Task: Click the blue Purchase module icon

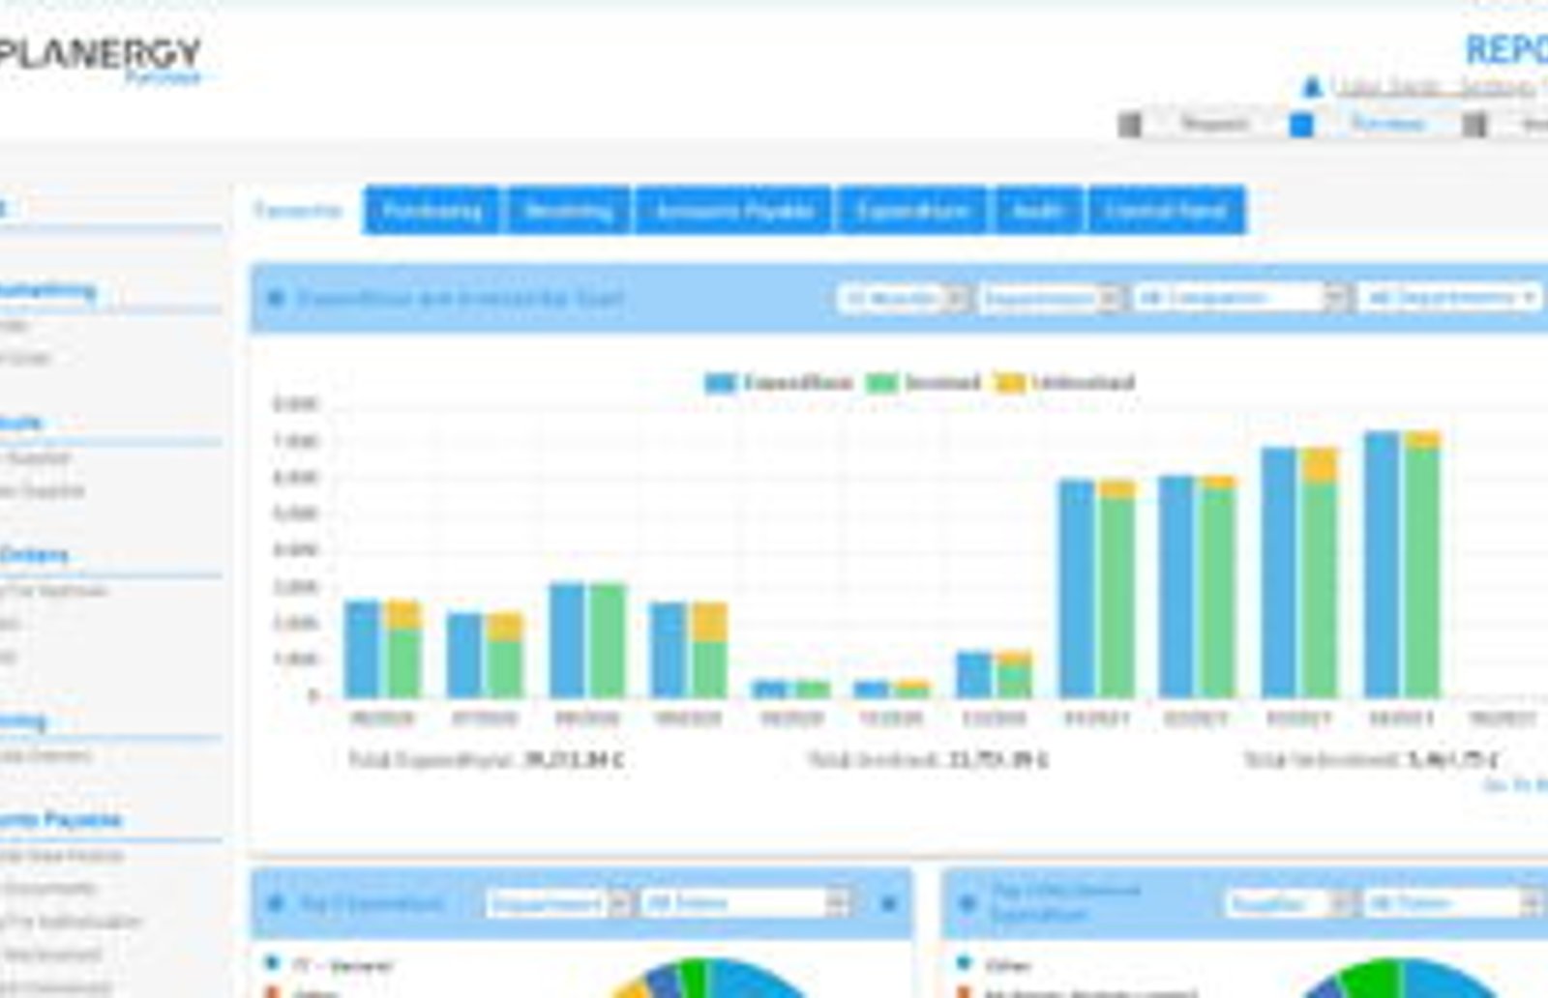Action: tap(1302, 125)
